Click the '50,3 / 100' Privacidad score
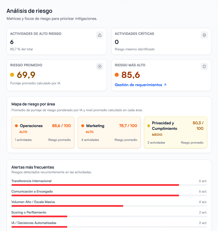This screenshot has width=218, height=231. tap(198, 126)
